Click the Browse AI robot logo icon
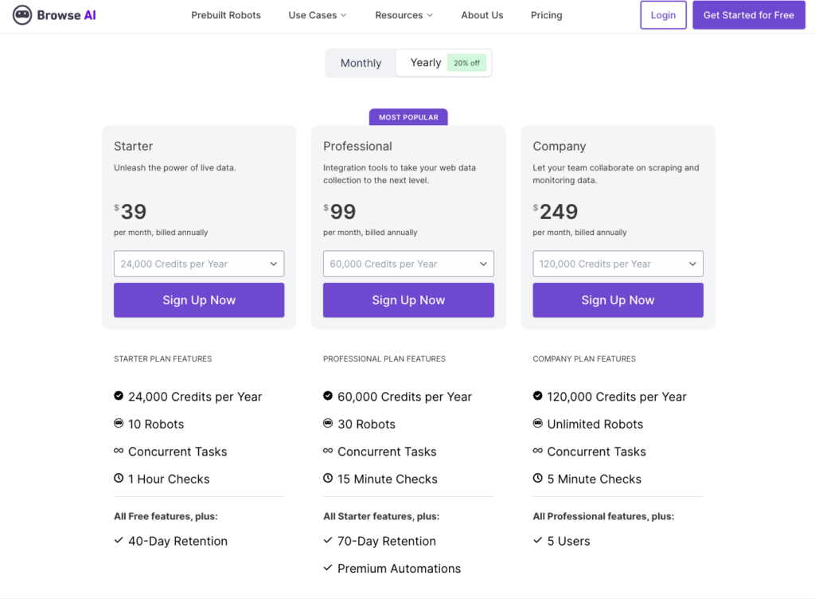815x599 pixels. point(21,15)
